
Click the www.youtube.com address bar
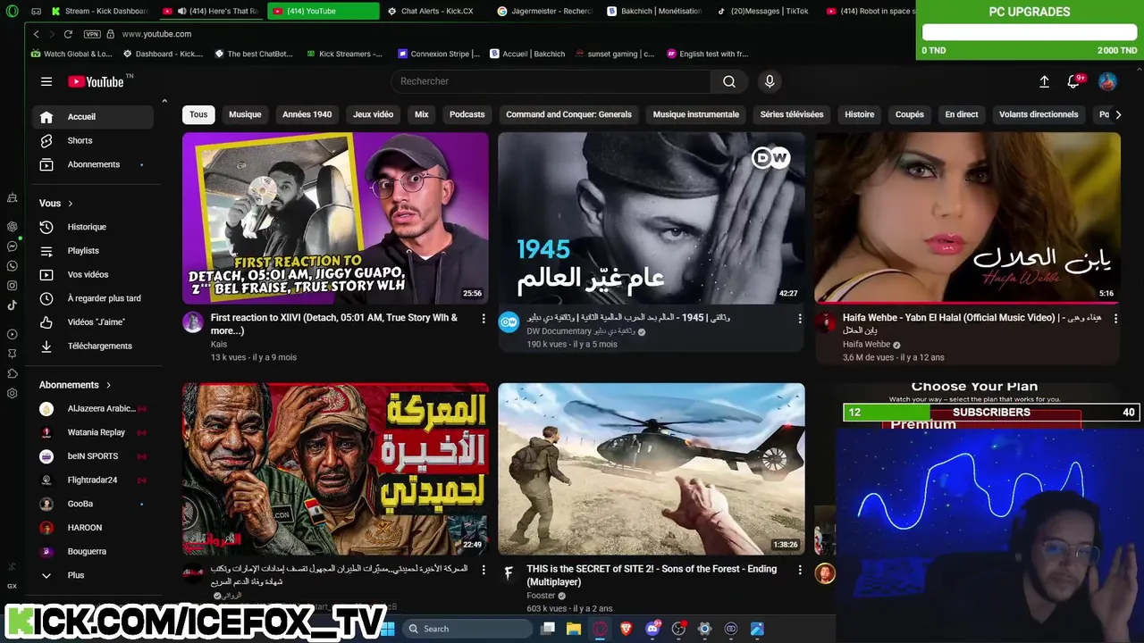[156, 34]
